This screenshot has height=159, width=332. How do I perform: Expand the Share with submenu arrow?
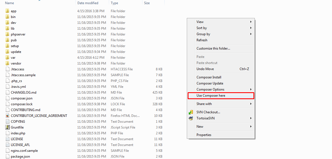pos(251,104)
